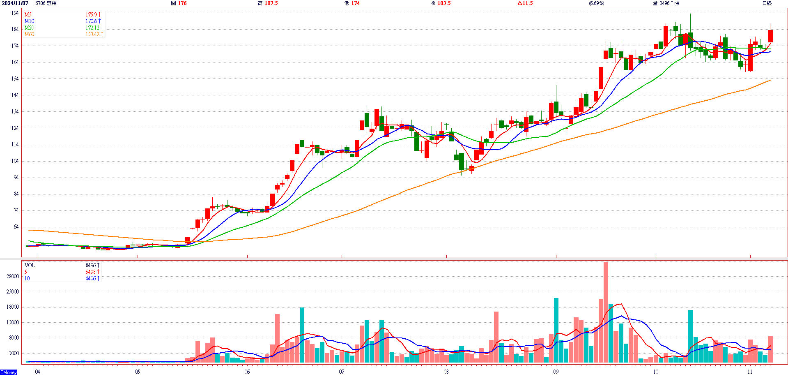Click the month 06 on time axis
This screenshot has height=379, width=788.
(x=247, y=372)
